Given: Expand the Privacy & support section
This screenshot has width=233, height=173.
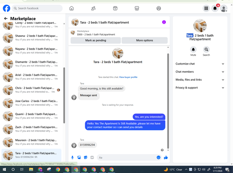Looking at the screenshot, I should click(x=200, y=88).
